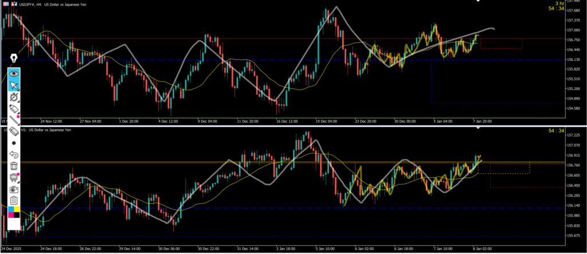Click the clipboard icon in drawing toolbar
The width and height of the screenshot is (587, 254).
pyautogui.click(x=14, y=200)
